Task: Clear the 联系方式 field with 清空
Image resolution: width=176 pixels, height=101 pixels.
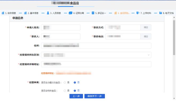Action: tap(146, 27)
